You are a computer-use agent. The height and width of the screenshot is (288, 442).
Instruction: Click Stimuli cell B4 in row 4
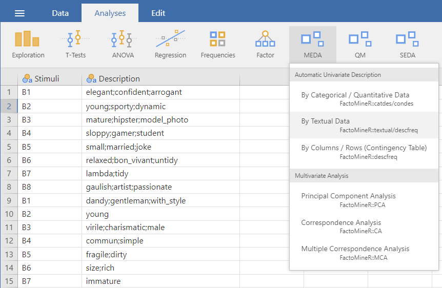pyautogui.click(x=50, y=133)
